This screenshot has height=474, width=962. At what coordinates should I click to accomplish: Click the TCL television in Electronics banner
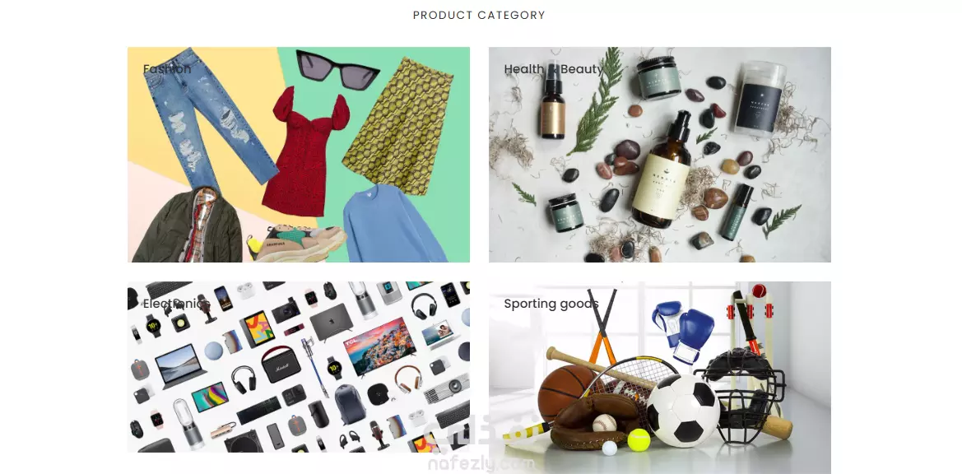click(379, 346)
